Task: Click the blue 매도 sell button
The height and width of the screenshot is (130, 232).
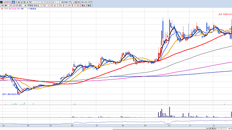Action: point(89,5)
